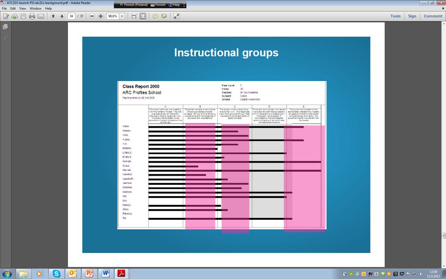Open the Help menu

pyautogui.click(x=48, y=9)
